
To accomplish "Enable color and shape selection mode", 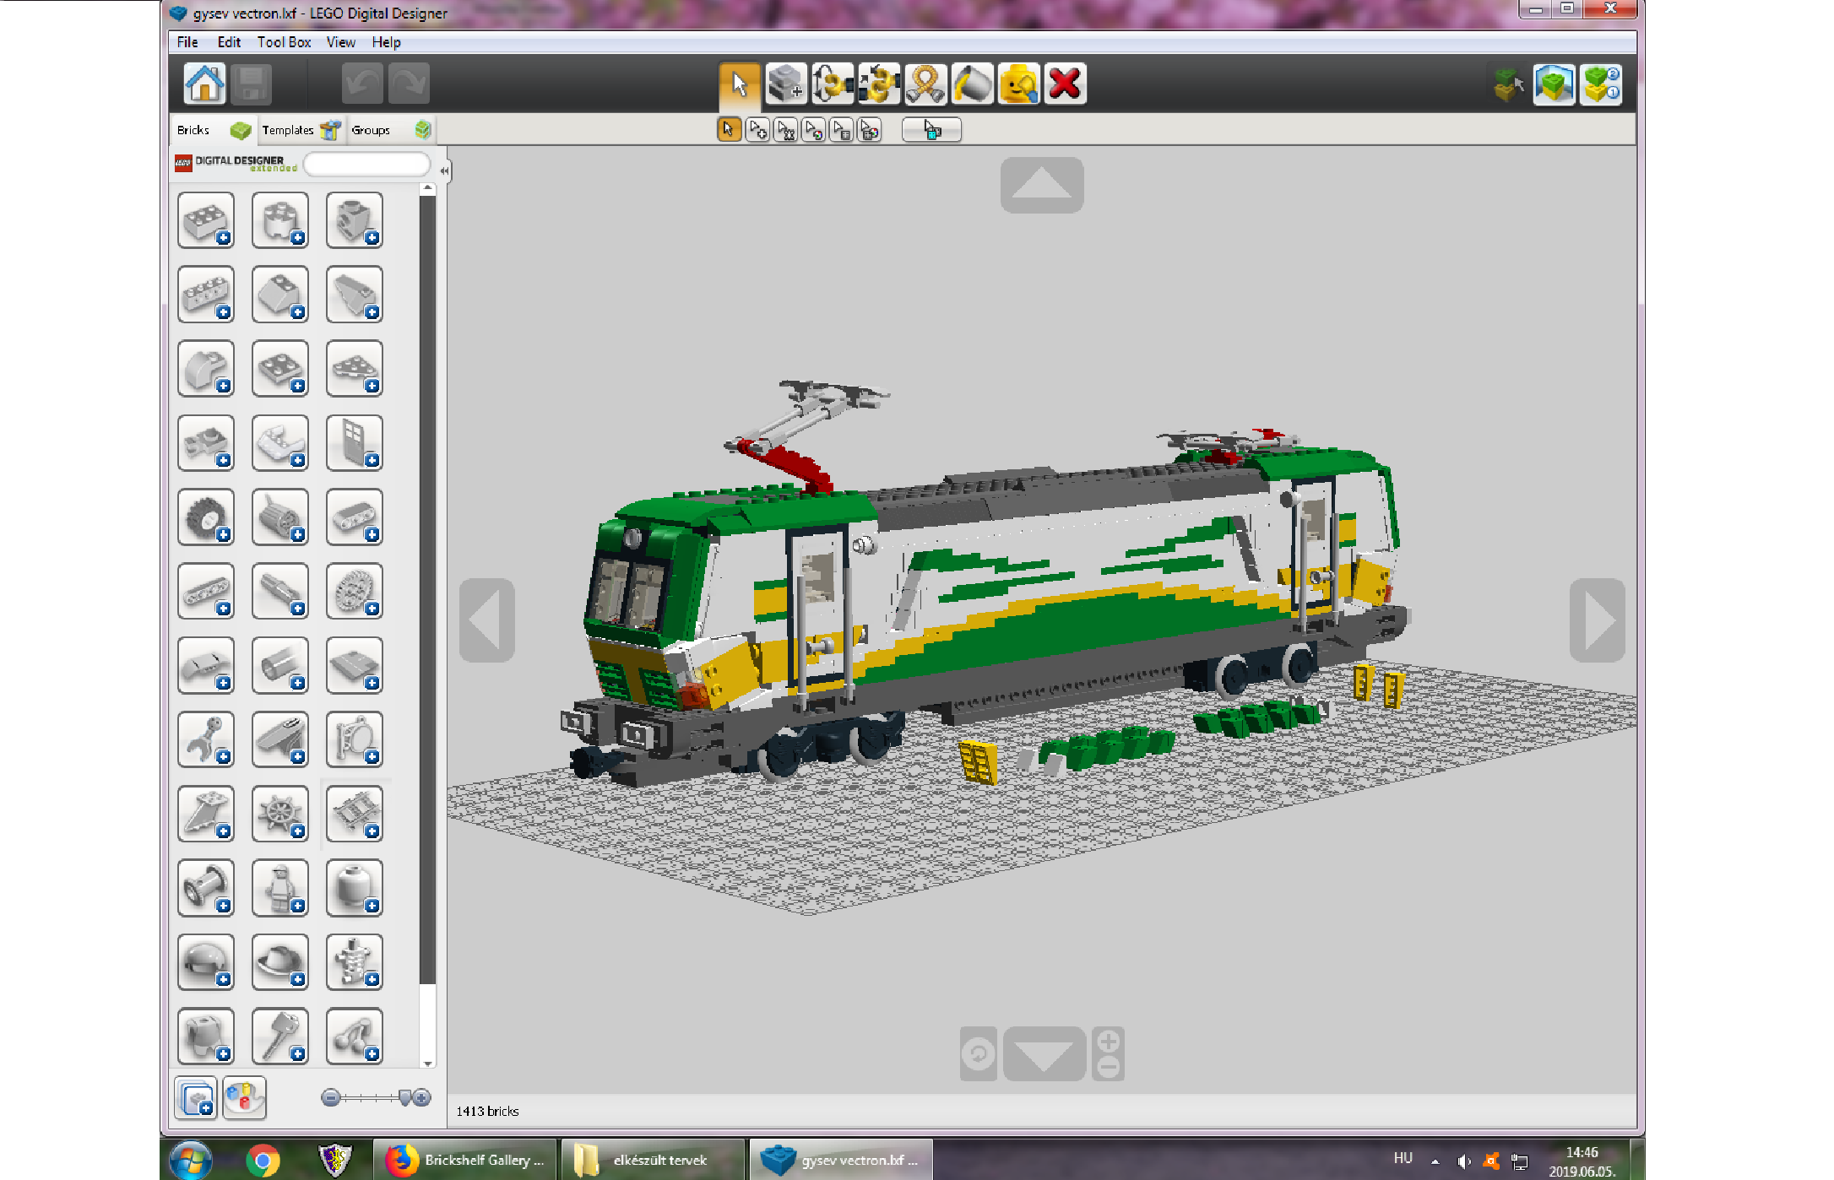I will pyautogui.click(x=869, y=130).
